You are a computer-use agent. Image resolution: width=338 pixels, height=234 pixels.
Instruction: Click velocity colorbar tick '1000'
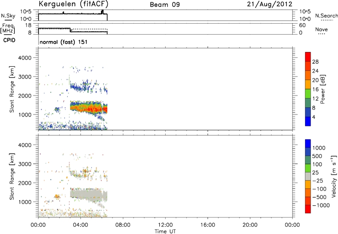(x=319, y=148)
